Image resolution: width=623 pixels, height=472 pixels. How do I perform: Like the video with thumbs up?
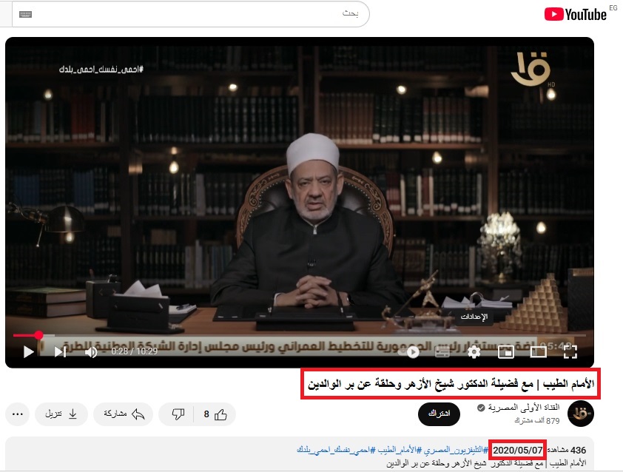(x=215, y=414)
